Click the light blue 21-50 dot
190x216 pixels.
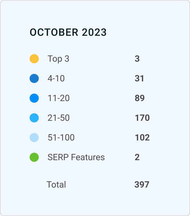point(34,118)
